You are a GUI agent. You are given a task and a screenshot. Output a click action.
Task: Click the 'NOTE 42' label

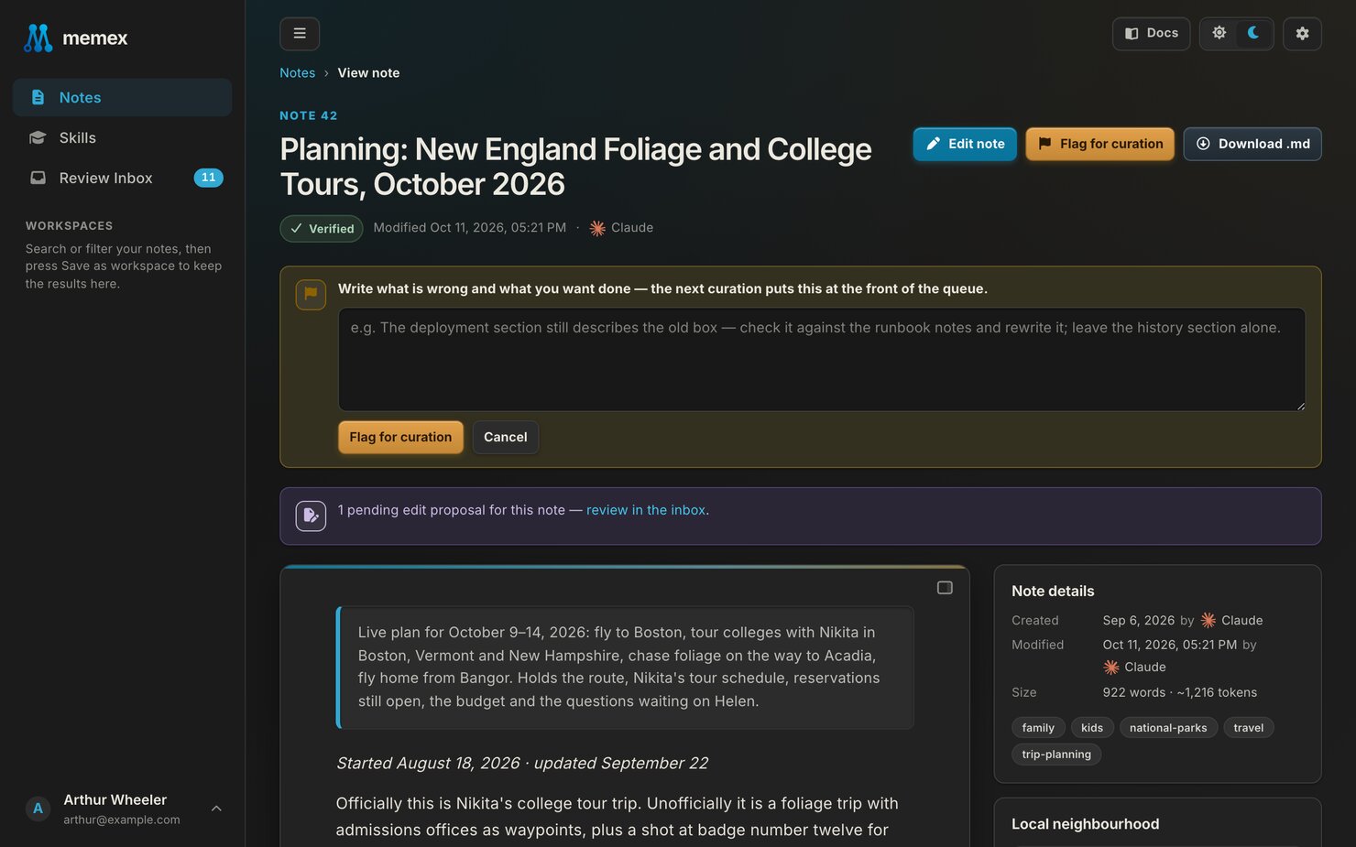[x=309, y=116]
